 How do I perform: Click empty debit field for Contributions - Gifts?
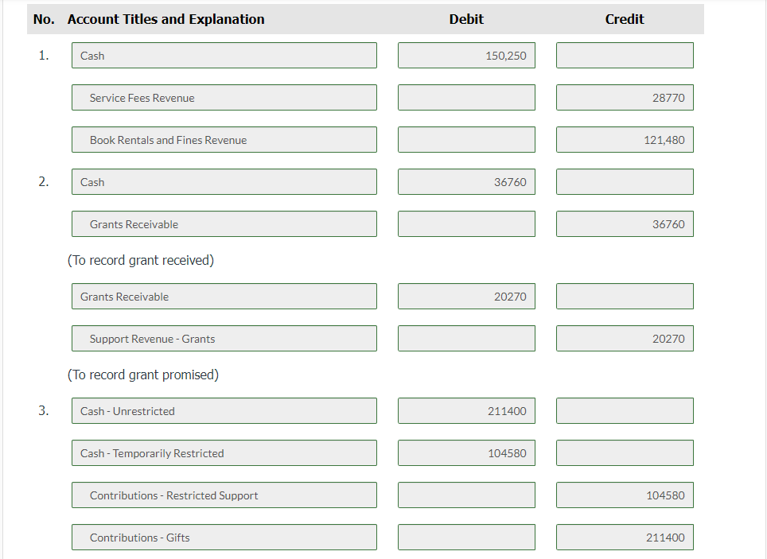(466, 537)
